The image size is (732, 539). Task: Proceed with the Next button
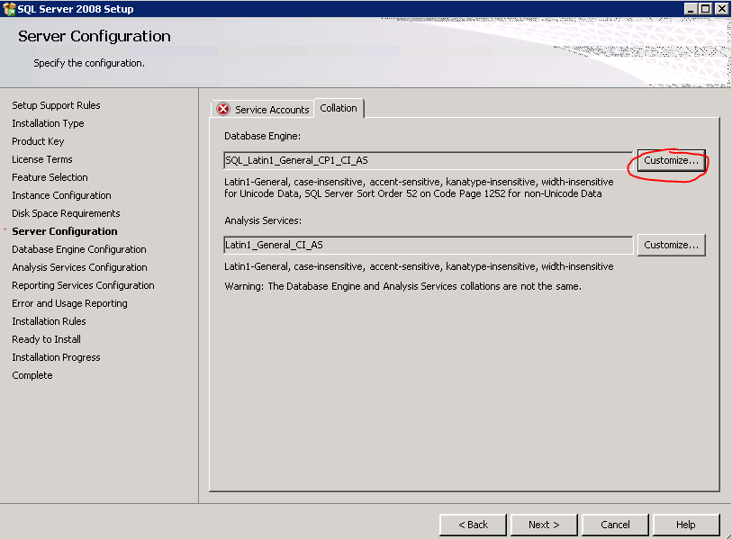tap(544, 525)
